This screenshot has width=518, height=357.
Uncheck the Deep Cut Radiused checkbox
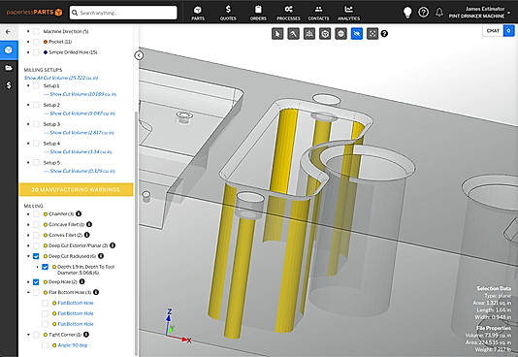coord(36,256)
